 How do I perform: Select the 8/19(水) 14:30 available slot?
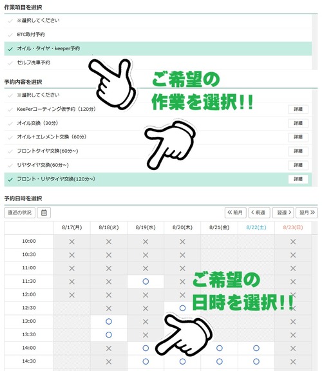pos(146,361)
